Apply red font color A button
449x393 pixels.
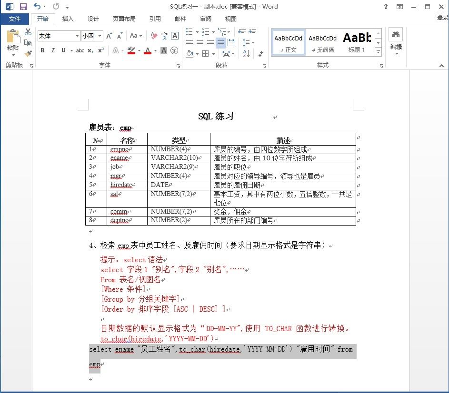click(148, 50)
